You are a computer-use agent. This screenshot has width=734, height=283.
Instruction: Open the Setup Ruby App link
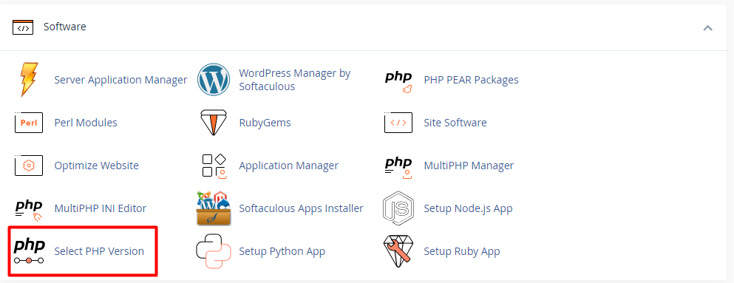(x=461, y=251)
